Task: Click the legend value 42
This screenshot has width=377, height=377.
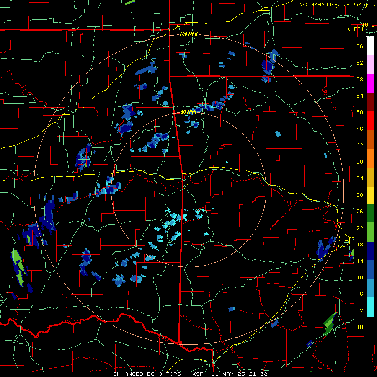Action: point(360,145)
